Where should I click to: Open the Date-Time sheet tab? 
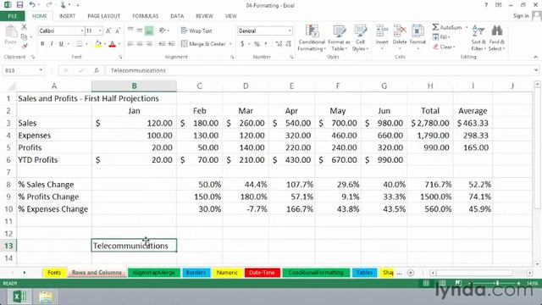262,273
